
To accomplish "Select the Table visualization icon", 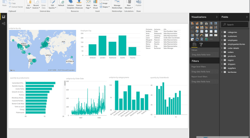I will coord(211,31).
